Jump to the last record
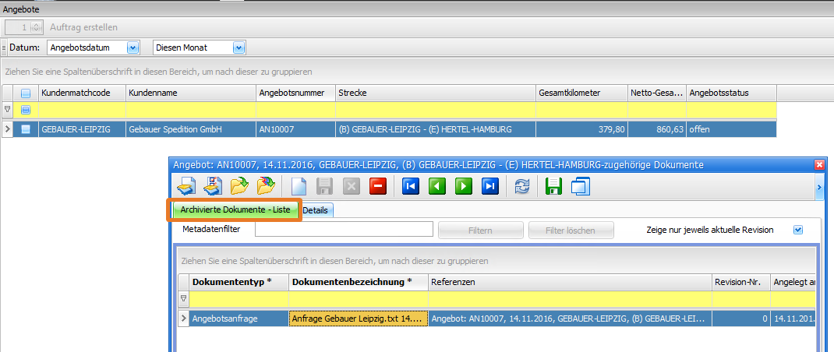Image resolution: width=834 pixels, height=352 pixels. [x=490, y=186]
